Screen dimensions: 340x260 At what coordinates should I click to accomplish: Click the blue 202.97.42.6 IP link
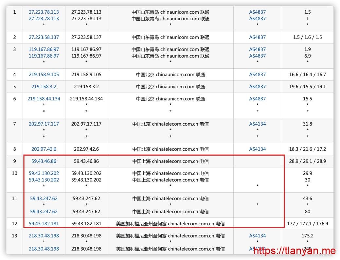click(x=44, y=149)
